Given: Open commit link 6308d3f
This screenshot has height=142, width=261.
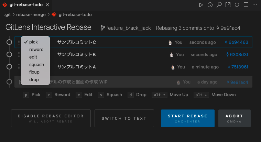Looking at the screenshot, I should coord(237,54).
